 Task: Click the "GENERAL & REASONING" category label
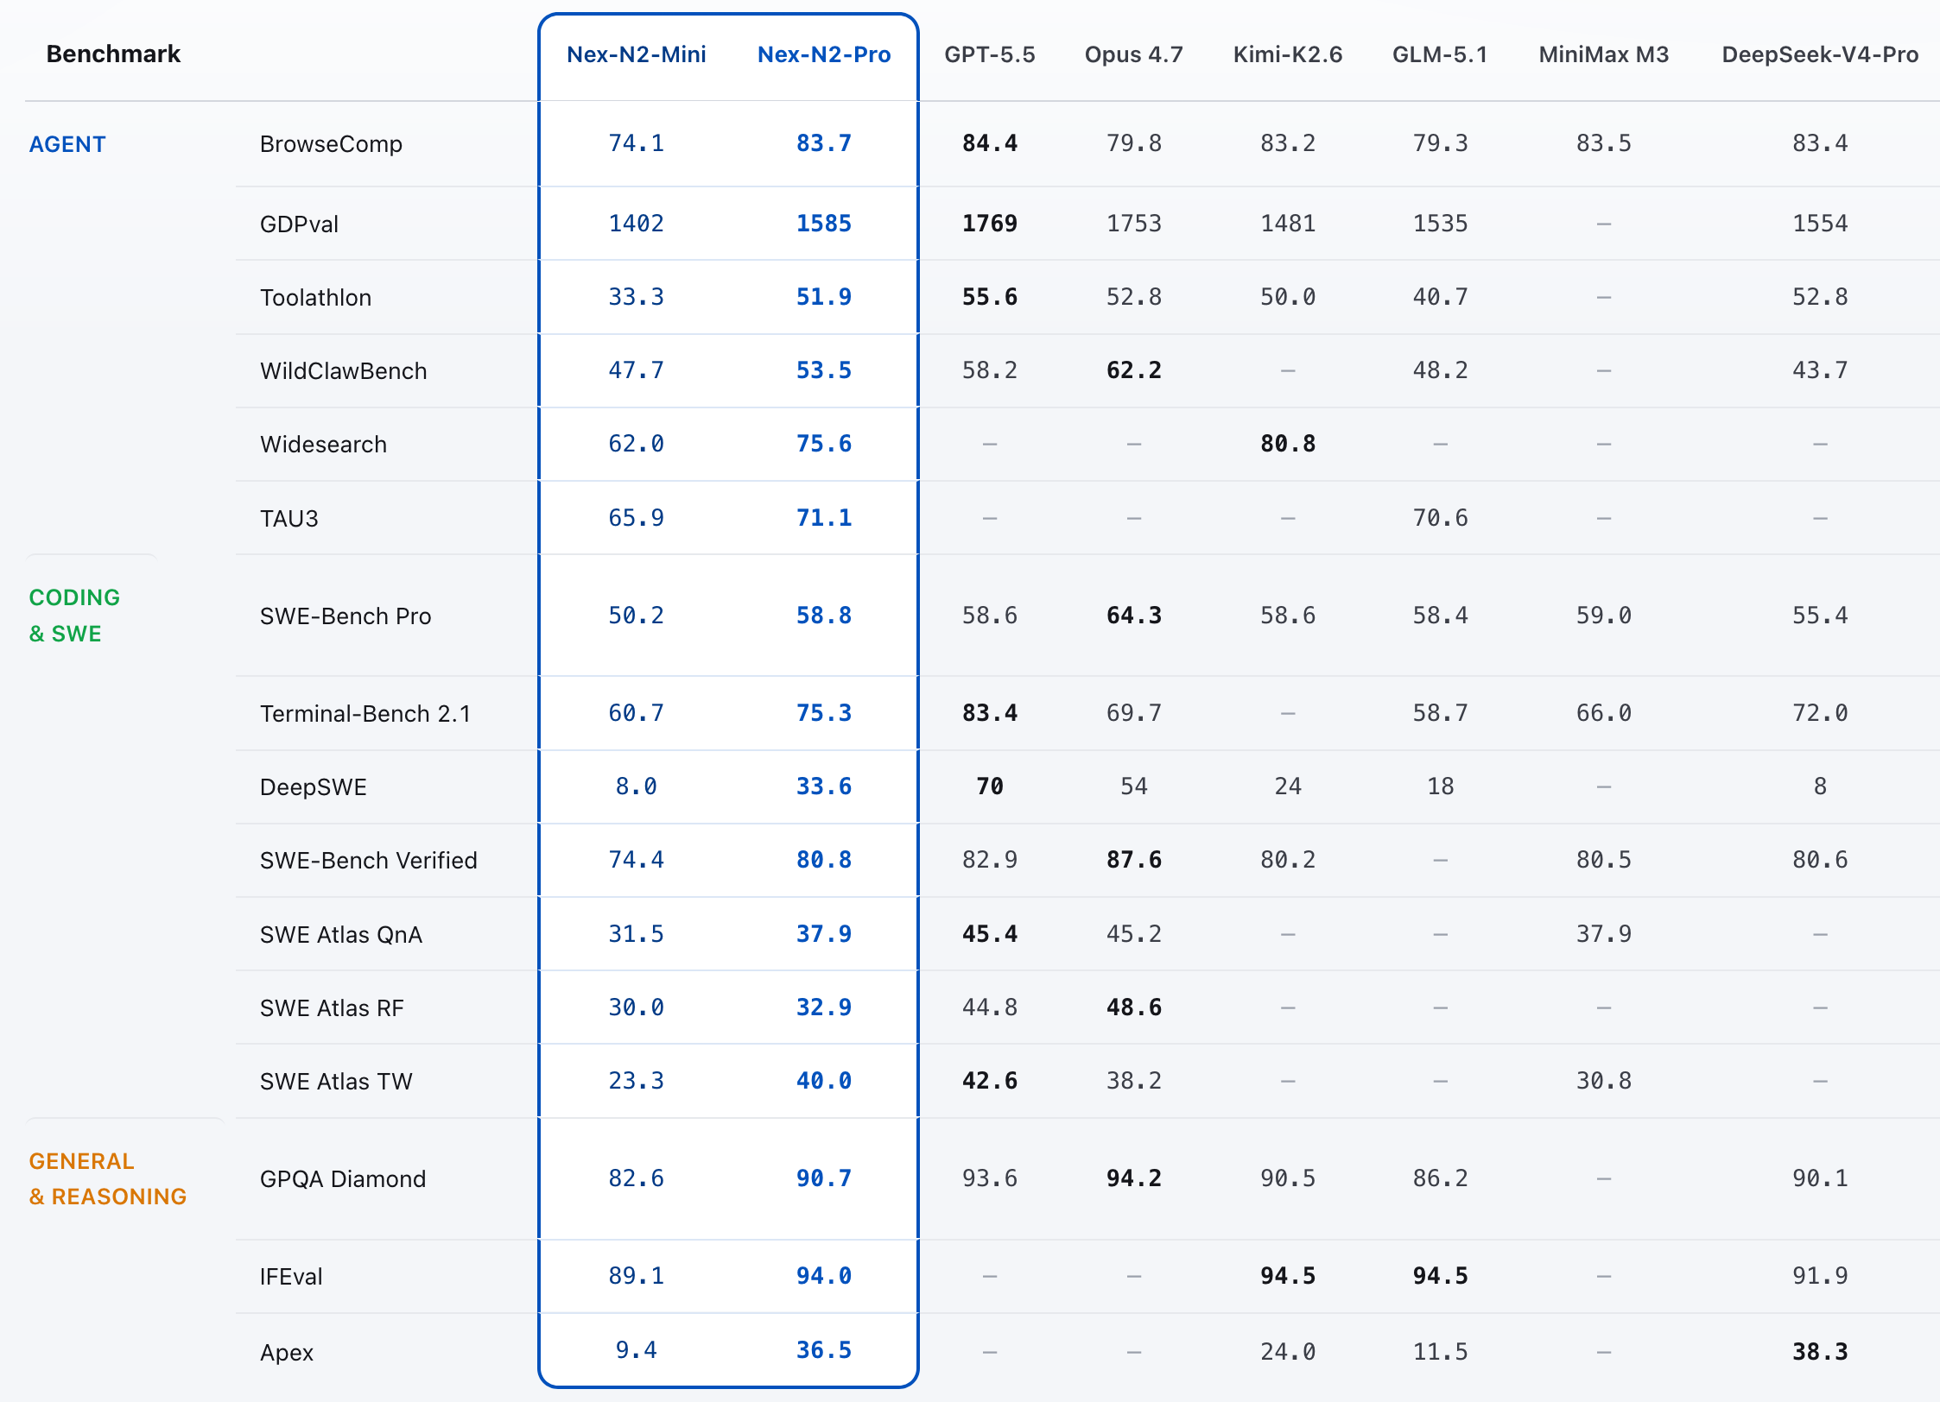click(x=108, y=1178)
